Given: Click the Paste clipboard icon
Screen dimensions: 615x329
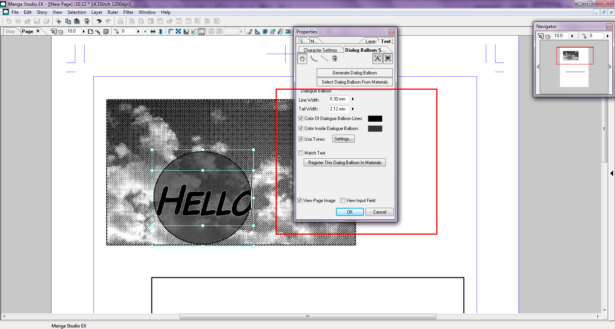Looking at the screenshot, I should pos(77,21).
